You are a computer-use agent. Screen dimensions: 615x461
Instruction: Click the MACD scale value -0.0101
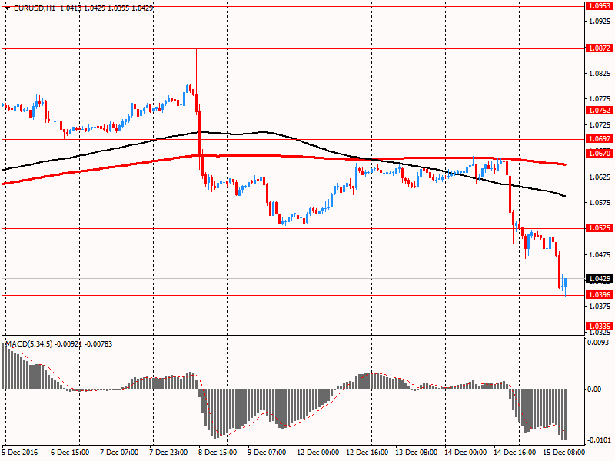(x=598, y=439)
